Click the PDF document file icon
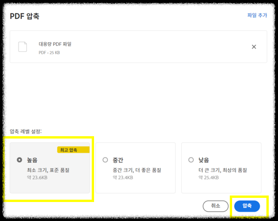 23,47
